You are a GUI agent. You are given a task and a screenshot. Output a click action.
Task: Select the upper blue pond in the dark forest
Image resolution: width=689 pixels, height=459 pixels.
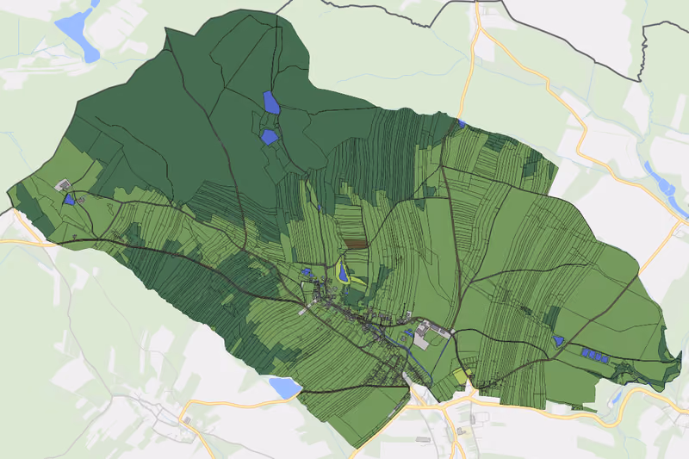tap(271, 102)
